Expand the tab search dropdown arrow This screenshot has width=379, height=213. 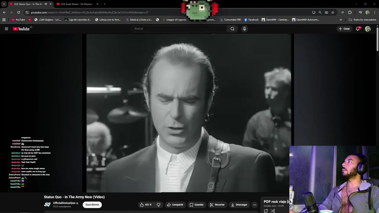tap(4, 4)
